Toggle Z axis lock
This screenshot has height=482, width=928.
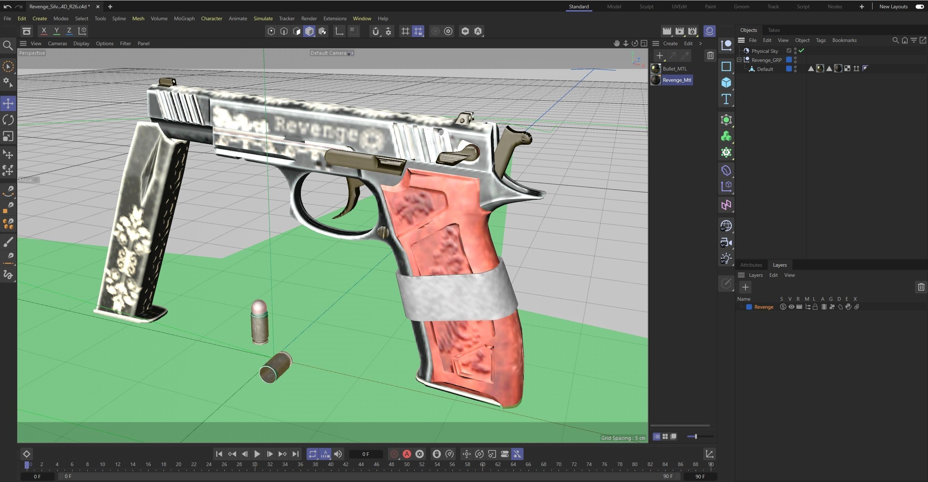(69, 31)
